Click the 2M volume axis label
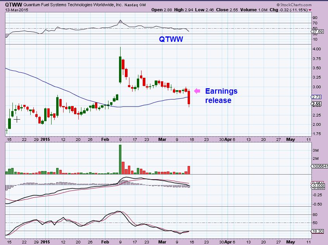328x245 pixels. click(x=316, y=159)
